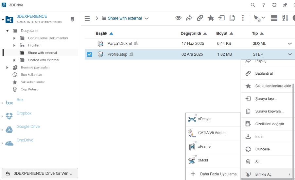Click the share arrow toolbar icon
Screen dimensions: 295x180
pos(189,18)
